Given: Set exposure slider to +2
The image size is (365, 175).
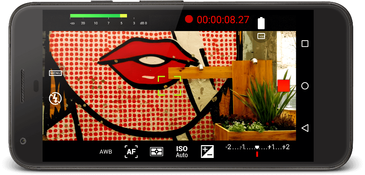Looking at the screenshot, I should (x=286, y=147).
